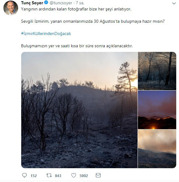
Task: Open the night fire glow thumbnail
Action: pyautogui.click(x=157, y=110)
